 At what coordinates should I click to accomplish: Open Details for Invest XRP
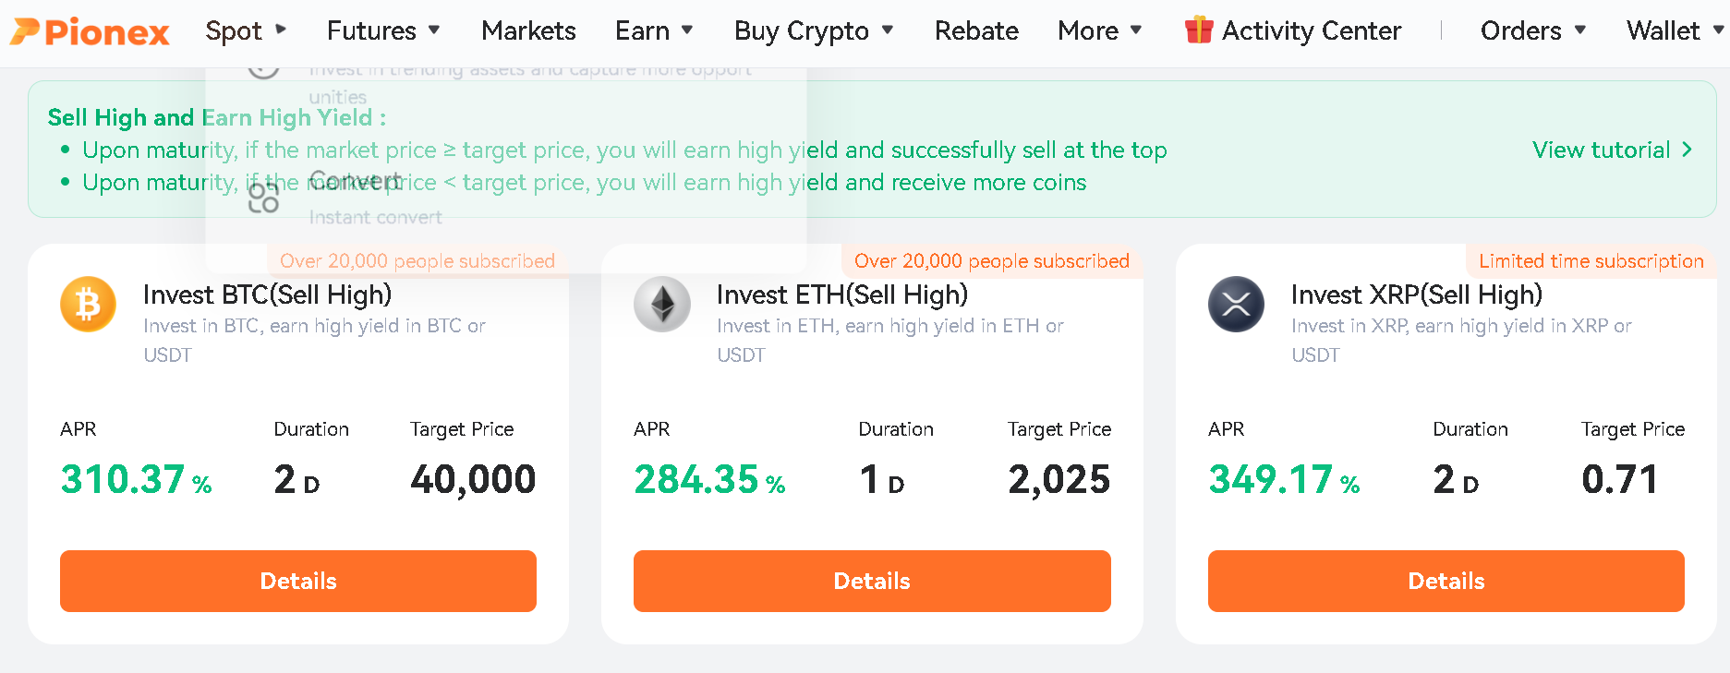pyautogui.click(x=1446, y=581)
